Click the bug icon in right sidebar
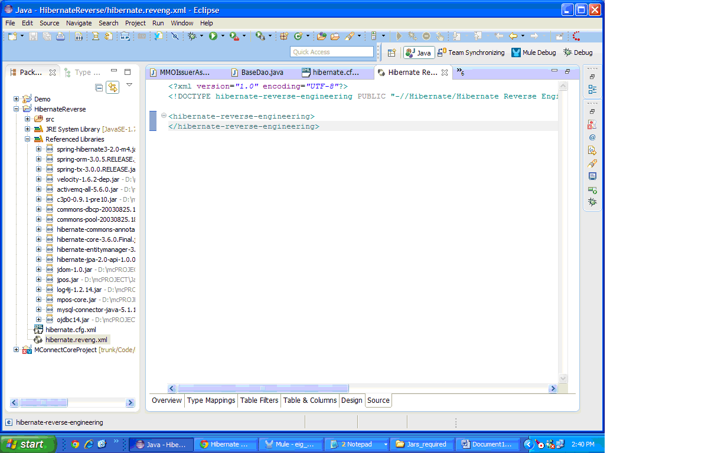The width and height of the screenshot is (708, 453). pyautogui.click(x=592, y=202)
